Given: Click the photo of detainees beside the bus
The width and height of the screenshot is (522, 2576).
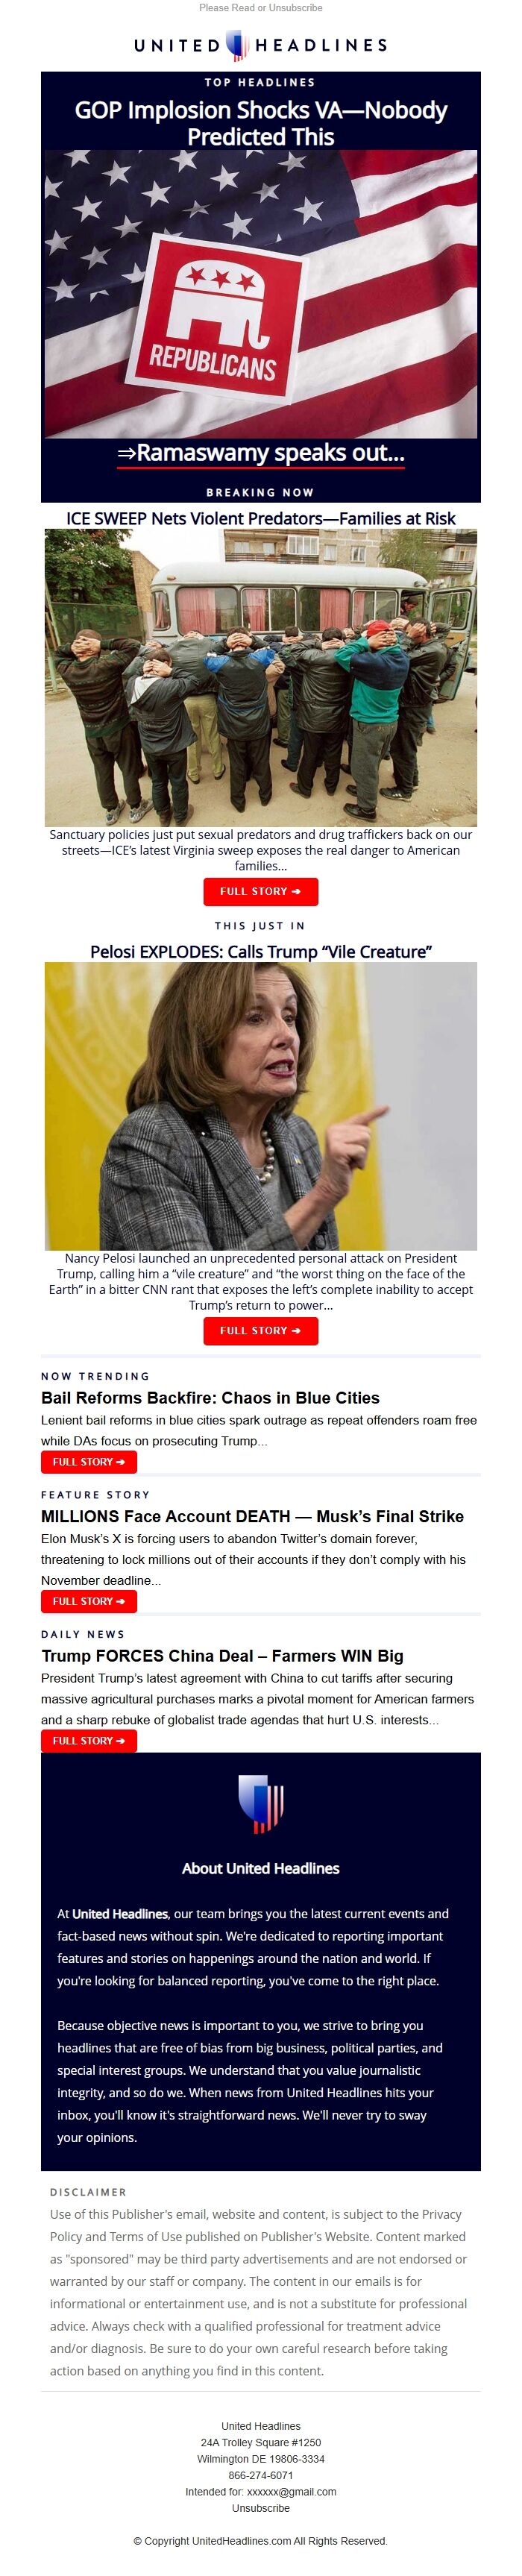Looking at the screenshot, I should 261,677.
